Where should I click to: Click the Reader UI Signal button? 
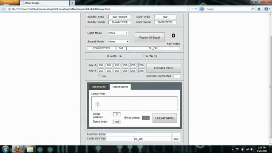pyautogui.click(x=150, y=37)
